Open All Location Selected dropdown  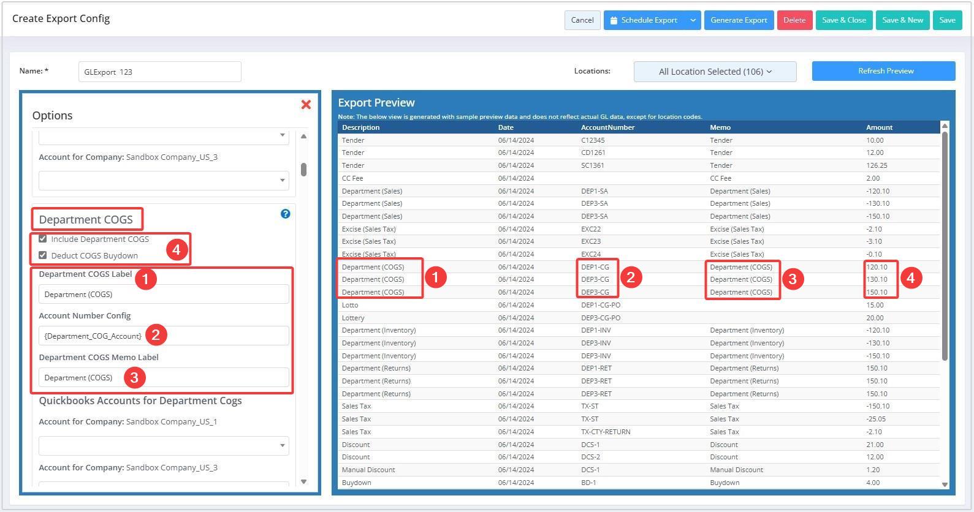[715, 72]
